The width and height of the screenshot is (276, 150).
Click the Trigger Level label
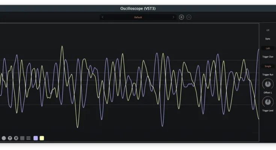268,111
